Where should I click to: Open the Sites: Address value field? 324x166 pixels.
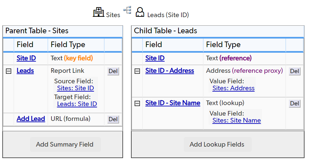(233, 88)
